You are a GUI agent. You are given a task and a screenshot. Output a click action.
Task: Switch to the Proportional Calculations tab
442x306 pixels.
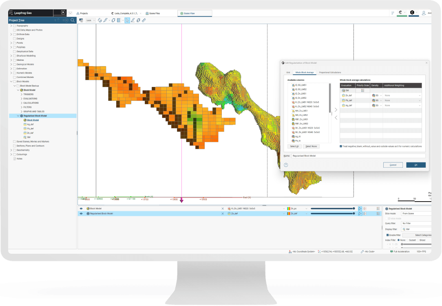[330, 73]
